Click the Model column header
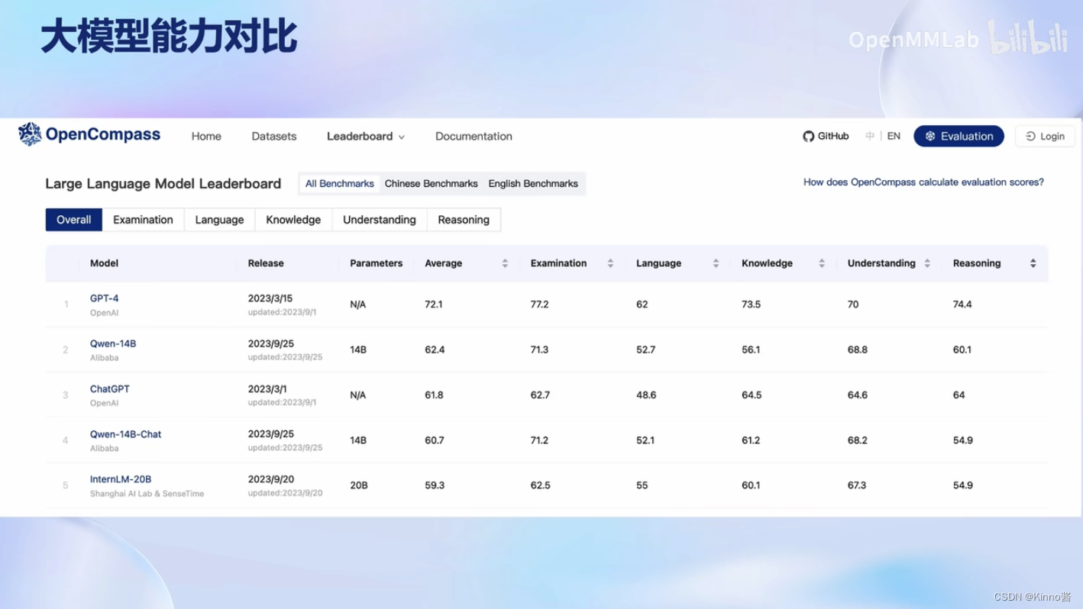Screen dimensions: 1083x609 coord(104,263)
